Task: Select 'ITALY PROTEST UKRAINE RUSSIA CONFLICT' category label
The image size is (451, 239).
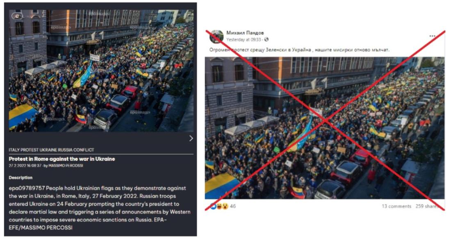Action: click(x=52, y=150)
